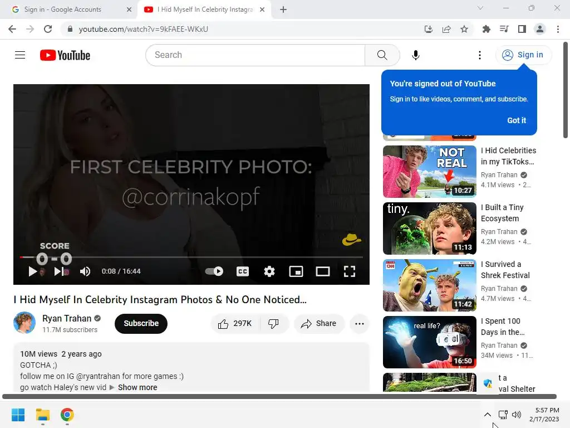Image resolution: width=570 pixels, height=428 pixels.
Task: Open I Spent 100 Days video thumbnail
Action: click(430, 342)
